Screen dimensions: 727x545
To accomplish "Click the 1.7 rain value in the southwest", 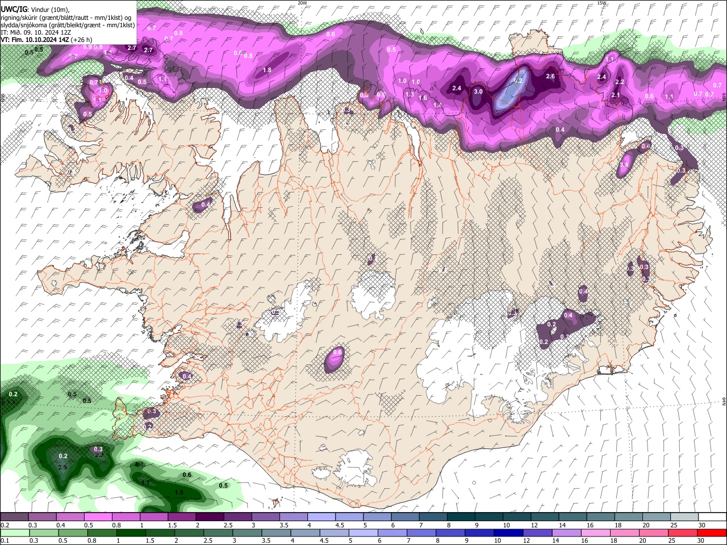I will pos(145,483).
